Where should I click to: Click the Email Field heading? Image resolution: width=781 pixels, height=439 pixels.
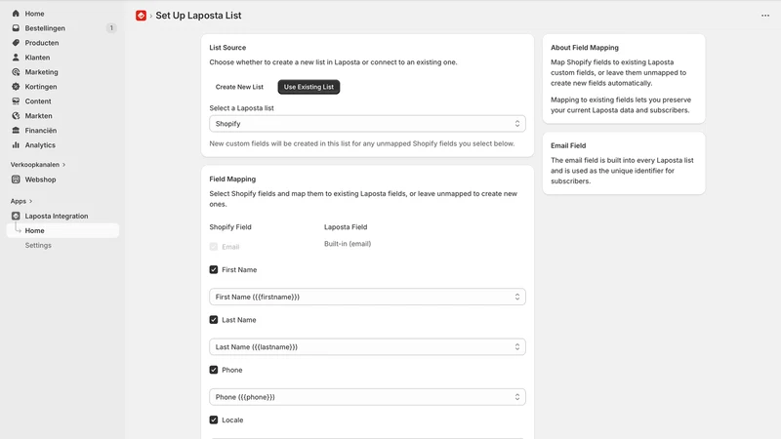(x=568, y=145)
